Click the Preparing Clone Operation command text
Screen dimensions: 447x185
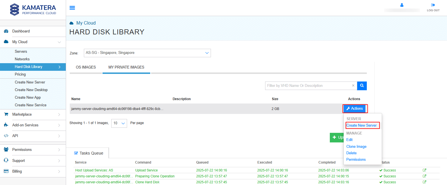[x=155, y=176]
